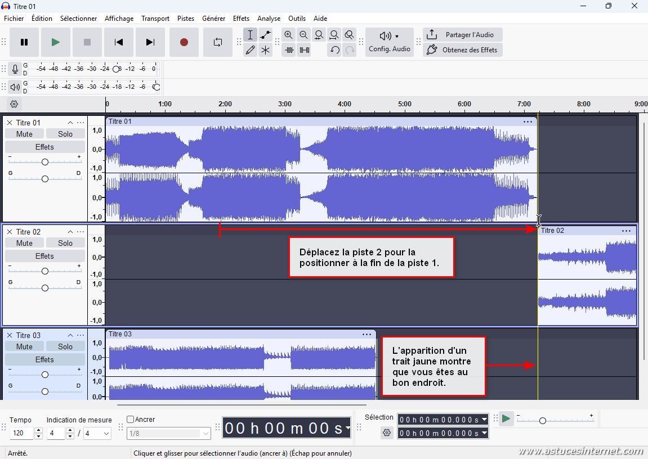Click the Partager l'Audio button

pos(463,35)
